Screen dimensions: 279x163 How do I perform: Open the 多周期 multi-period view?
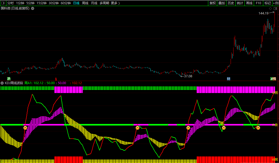point(104,3)
